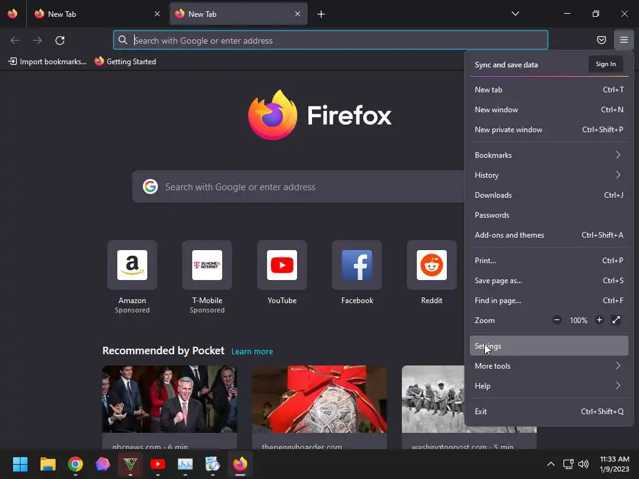Reload the page with the refresh icon
The height and width of the screenshot is (479, 639).
coord(60,41)
